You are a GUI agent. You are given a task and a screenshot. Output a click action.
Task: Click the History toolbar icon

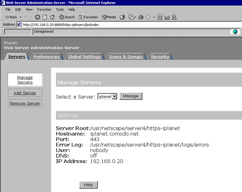(122, 17)
